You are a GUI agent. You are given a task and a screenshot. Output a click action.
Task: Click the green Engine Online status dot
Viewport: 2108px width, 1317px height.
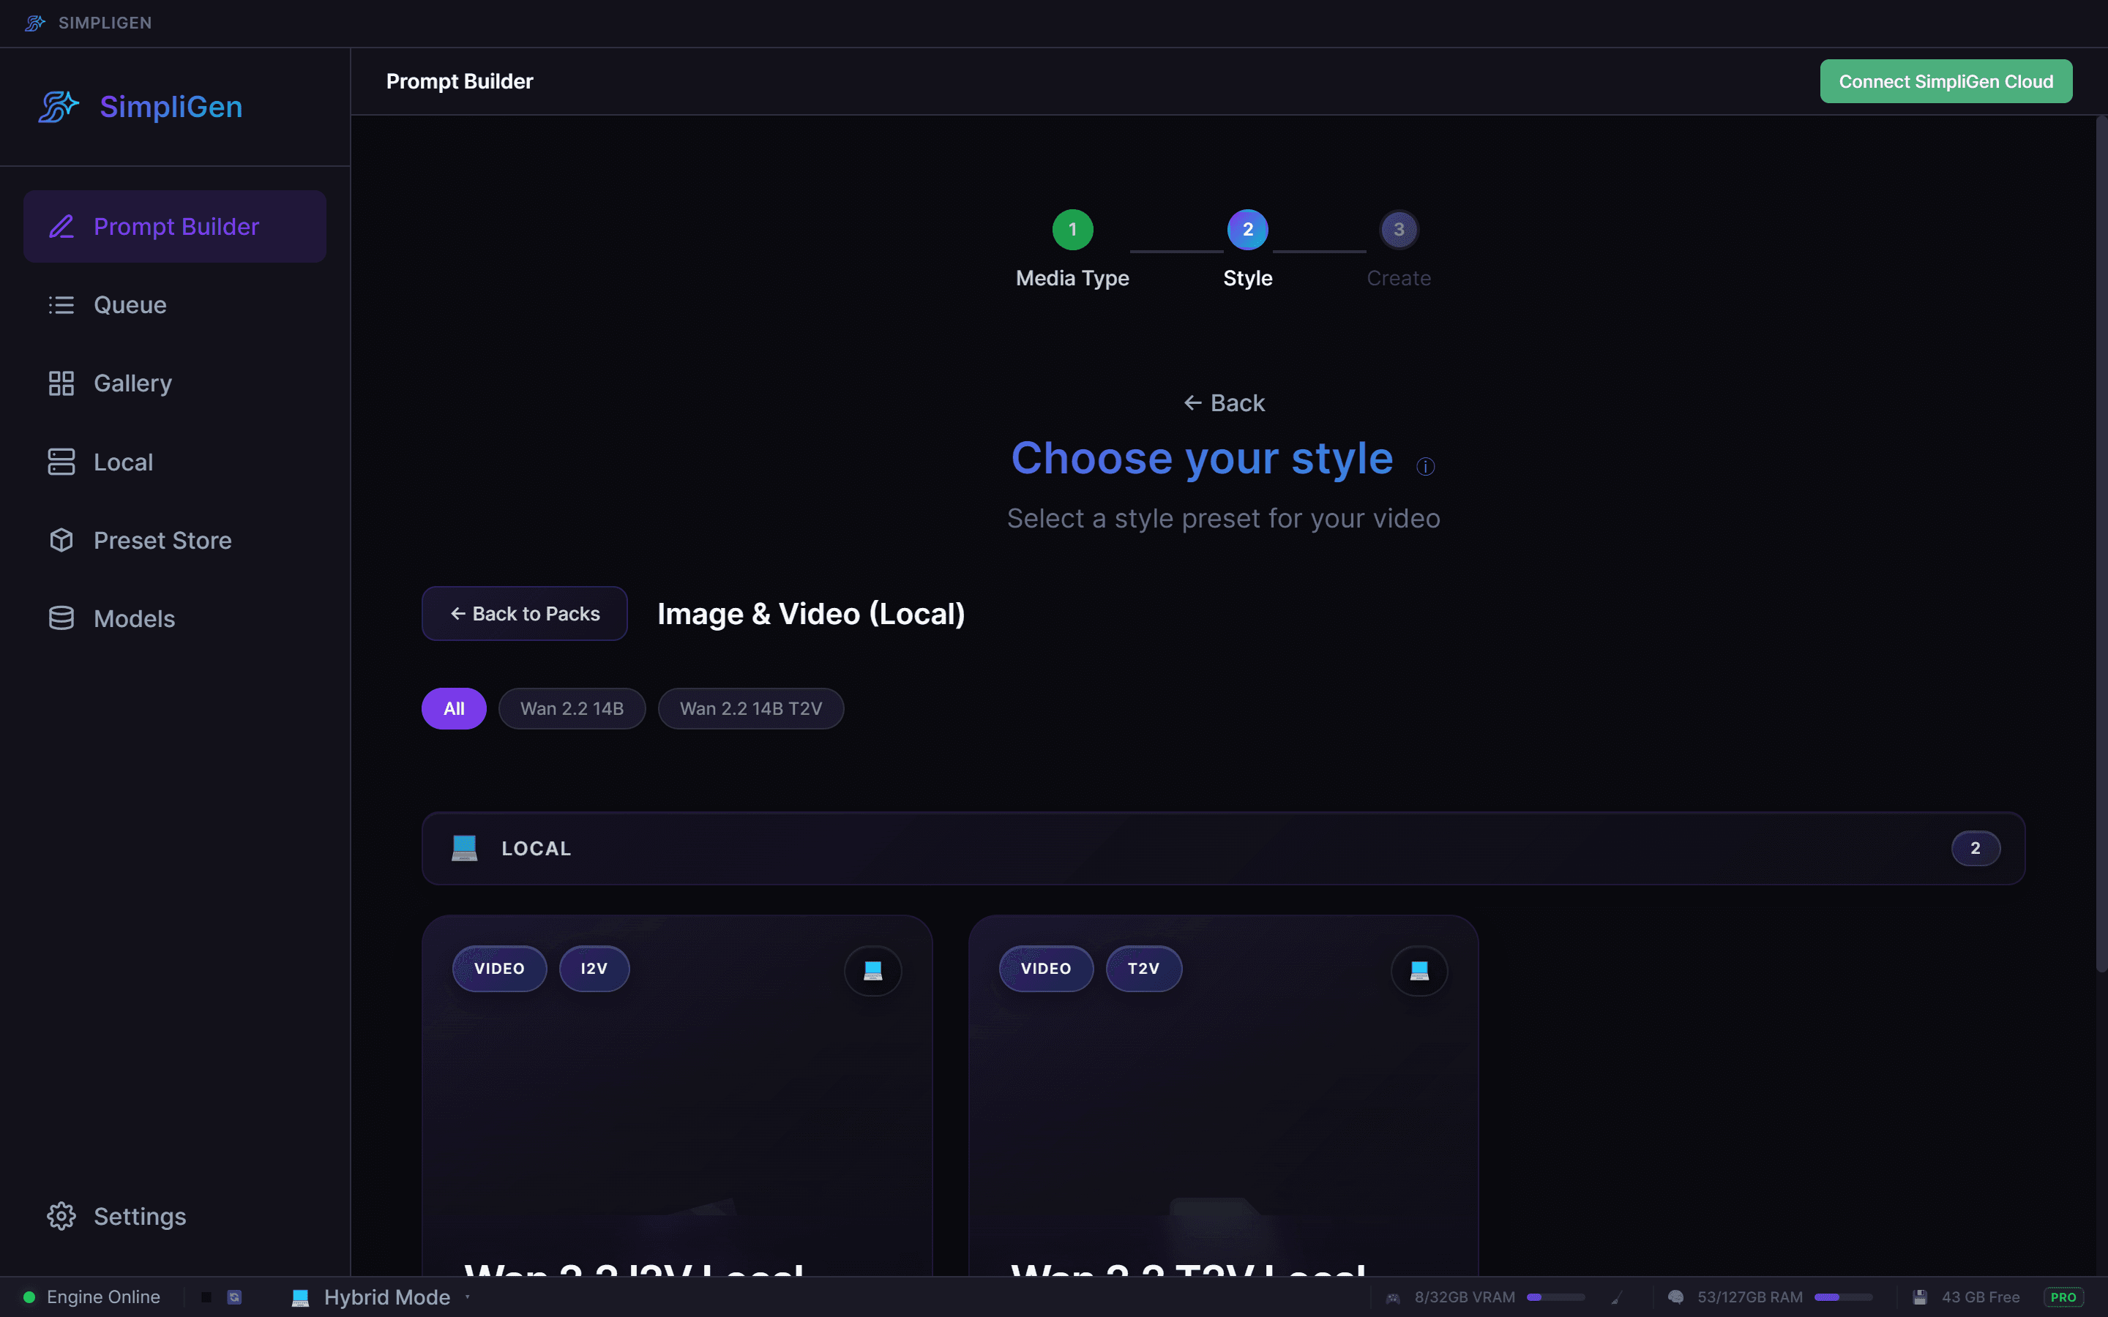tap(29, 1297)
